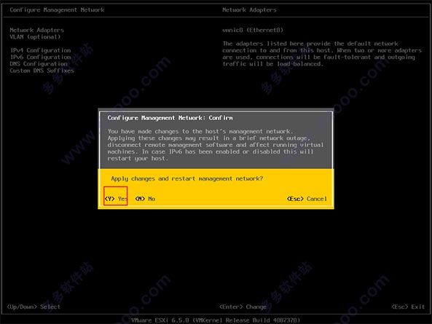The height and width of the screenshot is (324, 432).
Task: Click the adapter description paragraph
Action: click(322, 54)
